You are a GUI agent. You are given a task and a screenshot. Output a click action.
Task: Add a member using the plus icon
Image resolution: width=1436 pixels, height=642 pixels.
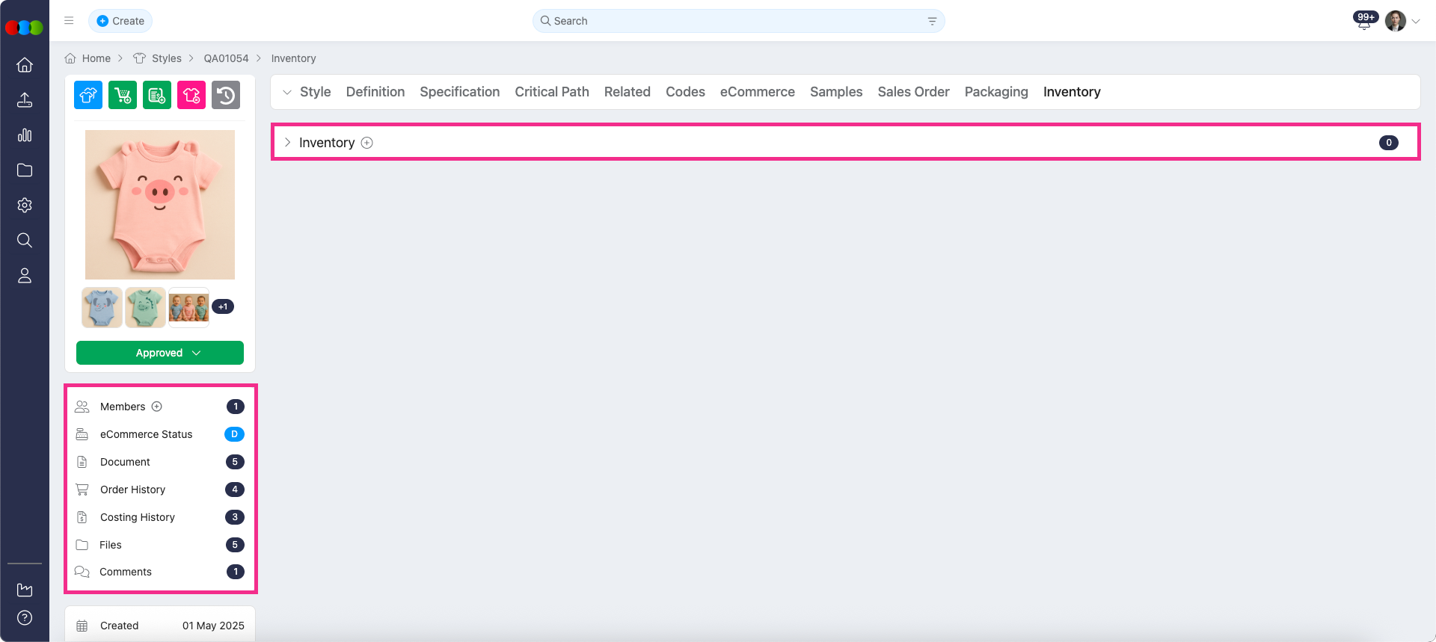coord(157,407)
